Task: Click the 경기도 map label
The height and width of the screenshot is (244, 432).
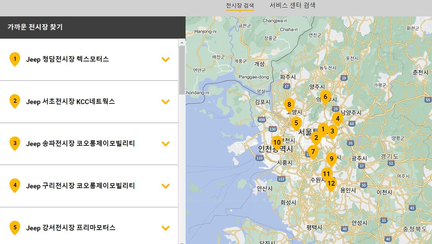Action: [x=390, y=156]
